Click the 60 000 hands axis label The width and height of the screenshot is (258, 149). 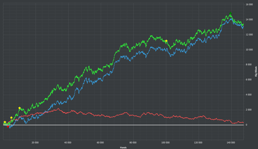100,143
